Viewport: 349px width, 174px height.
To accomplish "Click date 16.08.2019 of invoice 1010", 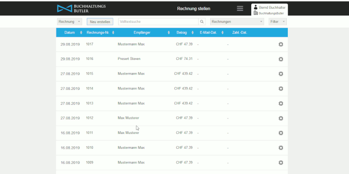I will coord(70,148).
